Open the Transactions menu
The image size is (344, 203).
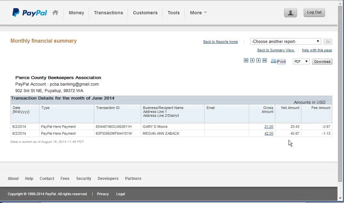coord(108,13)
